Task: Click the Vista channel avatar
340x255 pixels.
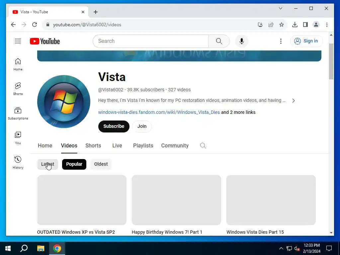Action: [x=64, y=102]
